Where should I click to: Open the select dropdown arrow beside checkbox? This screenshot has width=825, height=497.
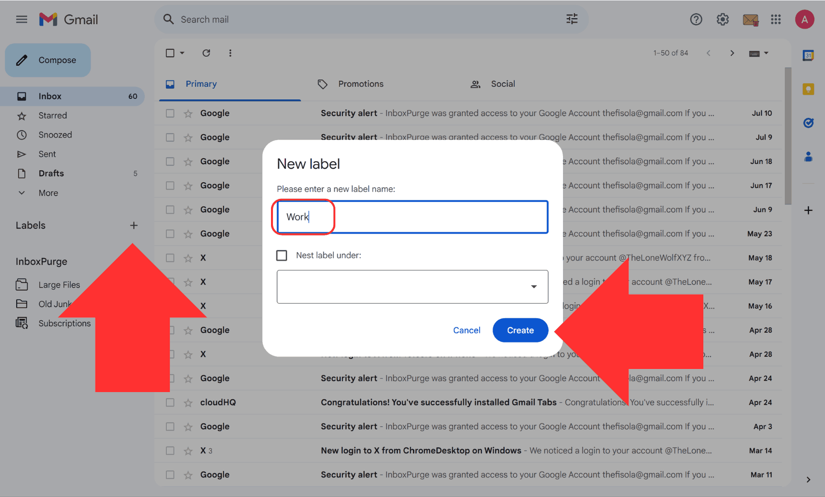(182, 53)
